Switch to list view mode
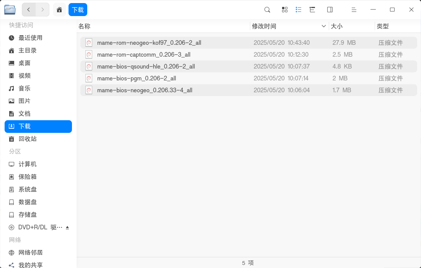Image resolution: width=421 pixels, height=268 pixels. [x=298, y=10]
